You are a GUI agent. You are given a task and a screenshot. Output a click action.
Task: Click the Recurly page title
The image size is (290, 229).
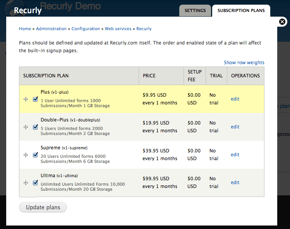pyautogui.click(x=28, y=10)
